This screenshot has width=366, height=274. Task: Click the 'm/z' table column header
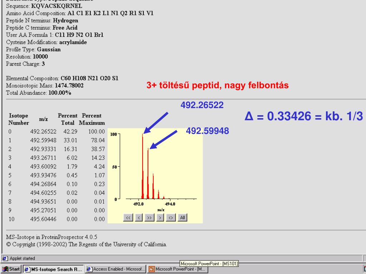coord(43,119)
